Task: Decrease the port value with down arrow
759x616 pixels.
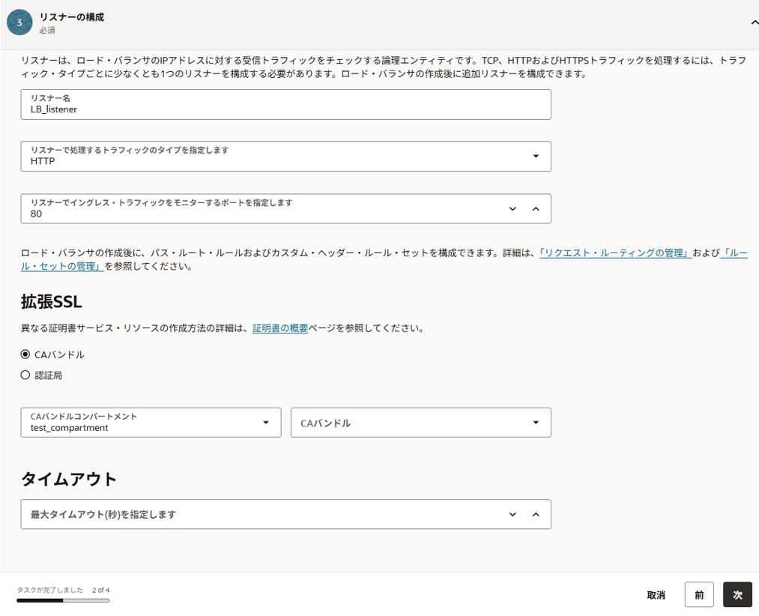Action: click(x=512, y=209)
